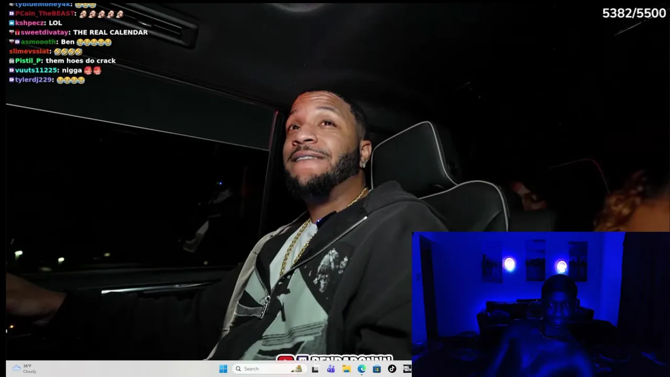
Task: Open File Explorer from the taskbar
Action: [346, 369]
